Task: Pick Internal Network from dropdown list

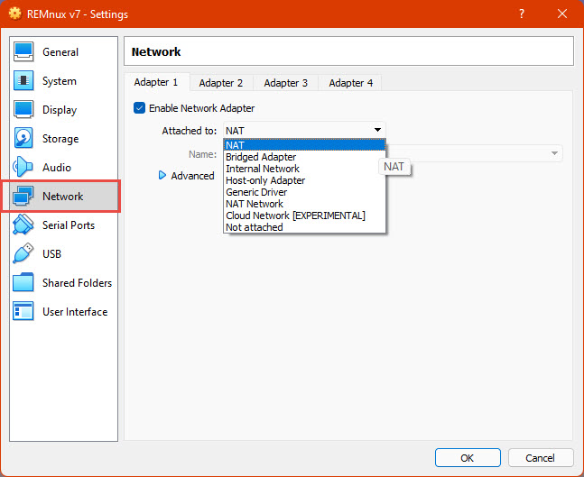Action: click(262, 169)
